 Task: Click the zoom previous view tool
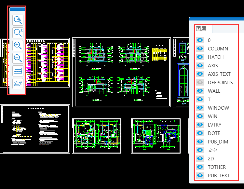(x=18, y=20)
